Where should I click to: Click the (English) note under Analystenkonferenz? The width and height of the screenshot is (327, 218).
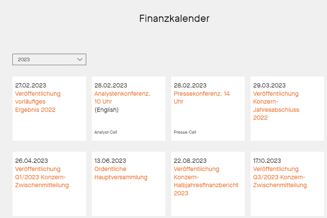106,110
